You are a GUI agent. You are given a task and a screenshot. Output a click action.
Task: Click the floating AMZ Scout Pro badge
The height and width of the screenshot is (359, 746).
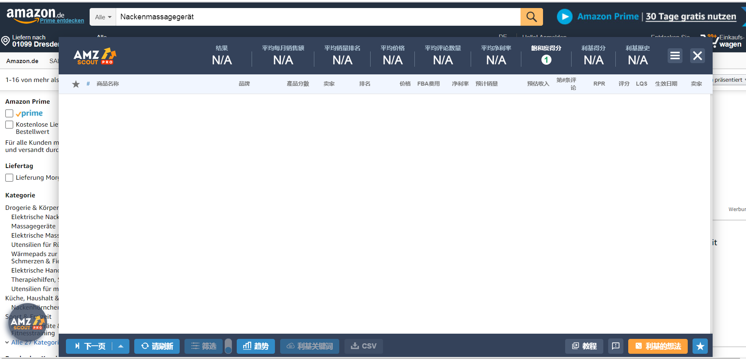27,323
